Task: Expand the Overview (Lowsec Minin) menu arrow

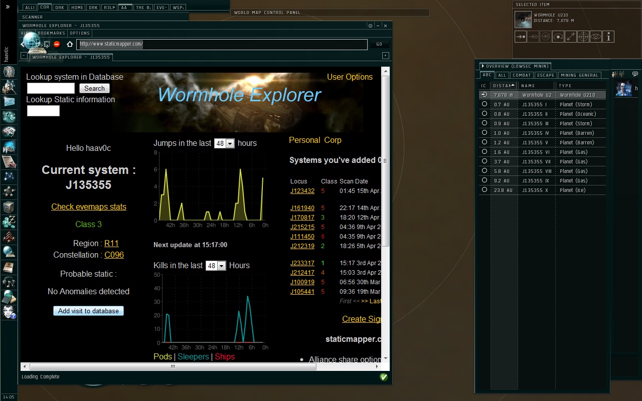Action: (x=483, y=66)
